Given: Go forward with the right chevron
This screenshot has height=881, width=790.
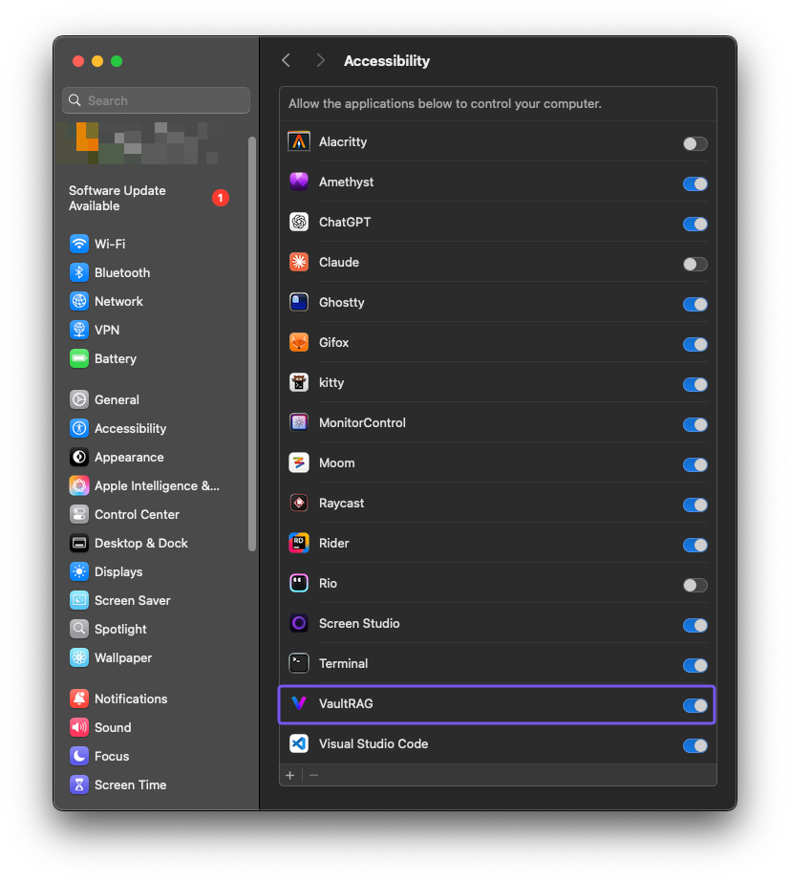Looking at the screenshot, I should (320, 60).
